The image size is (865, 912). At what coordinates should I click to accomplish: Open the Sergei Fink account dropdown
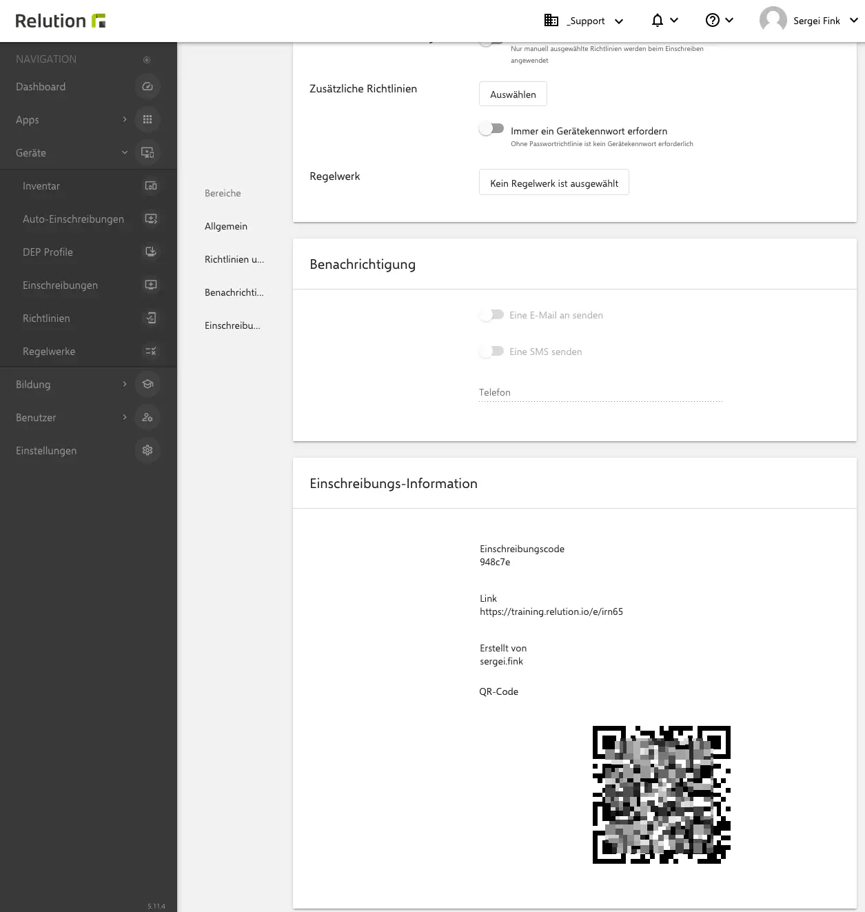click(x=853, y=21)
